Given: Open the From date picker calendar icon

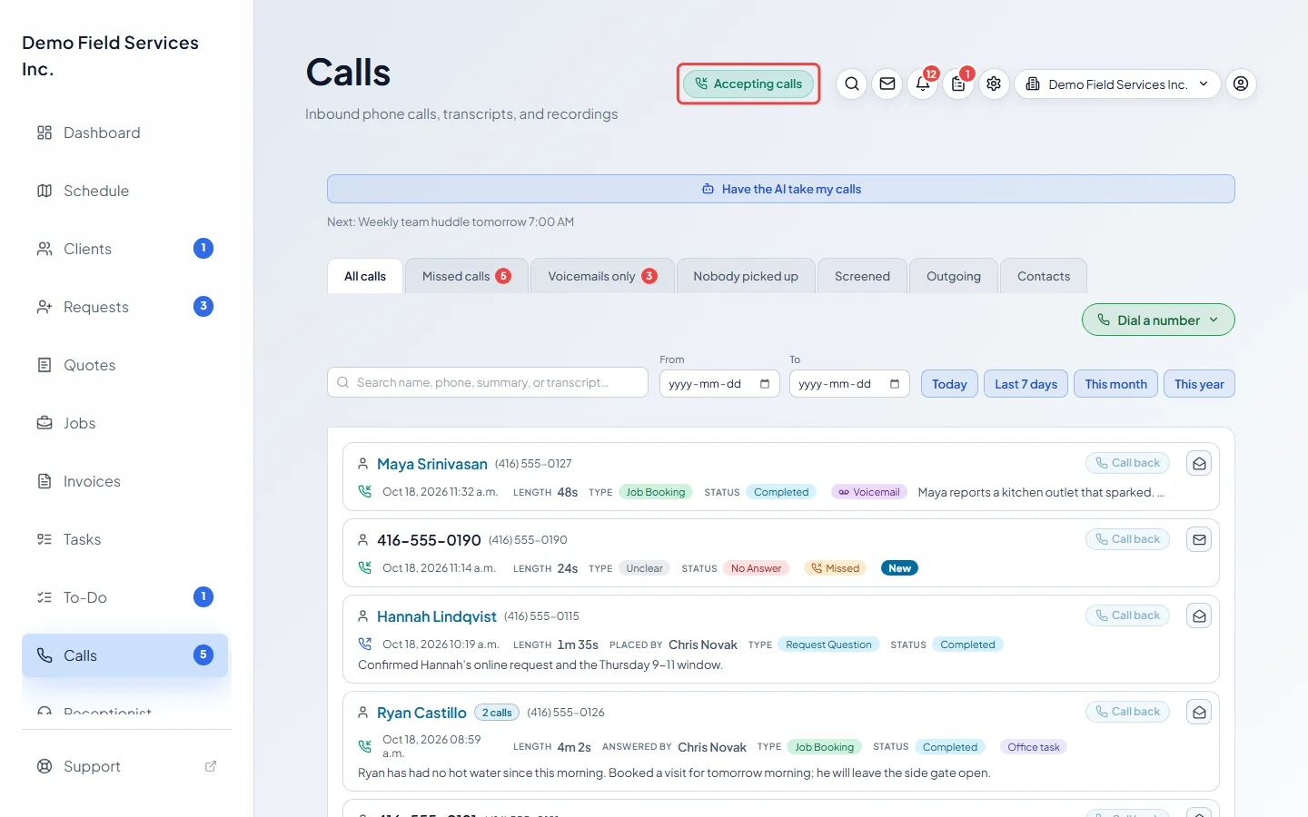Looking at the screenshot, I should tap(765, 384).
